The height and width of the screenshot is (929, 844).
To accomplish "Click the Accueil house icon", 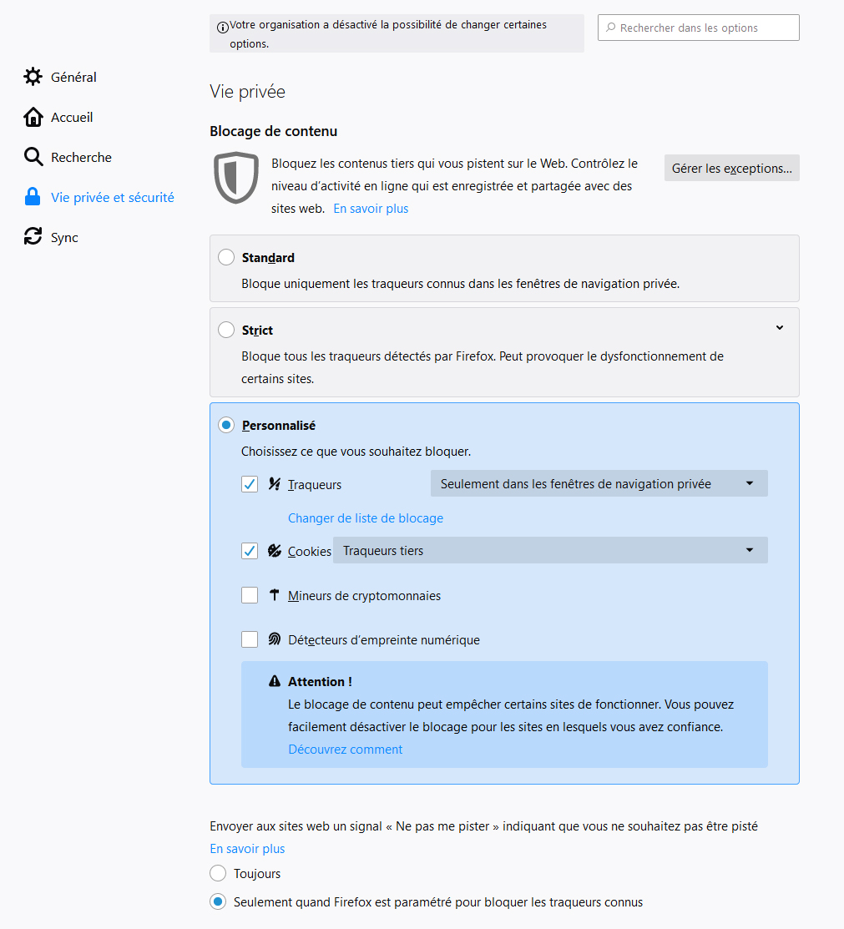I will (33, 118).
